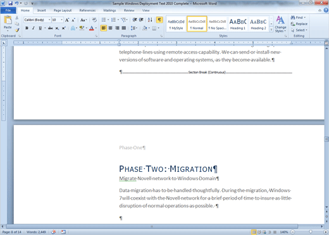The width and height of the screenshot is (329, 235).
Task: Click the ruler toggle above vertical scrollbar
Action: 326,43
